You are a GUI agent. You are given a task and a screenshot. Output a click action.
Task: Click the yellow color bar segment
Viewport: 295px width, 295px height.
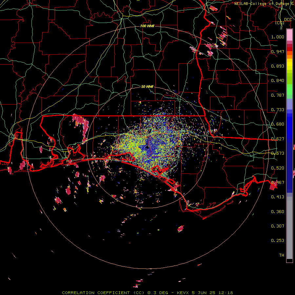[289, 64]
